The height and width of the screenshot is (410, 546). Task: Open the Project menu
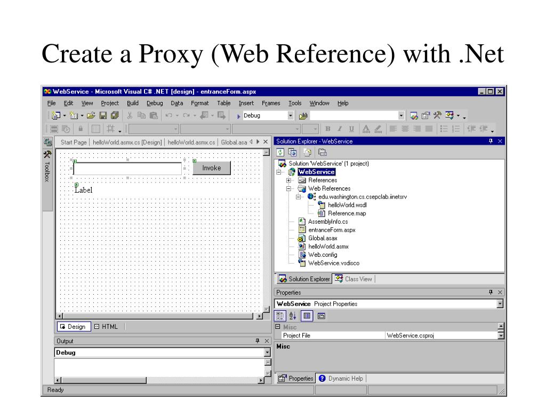pyautogui.click(x=110, y=103)
